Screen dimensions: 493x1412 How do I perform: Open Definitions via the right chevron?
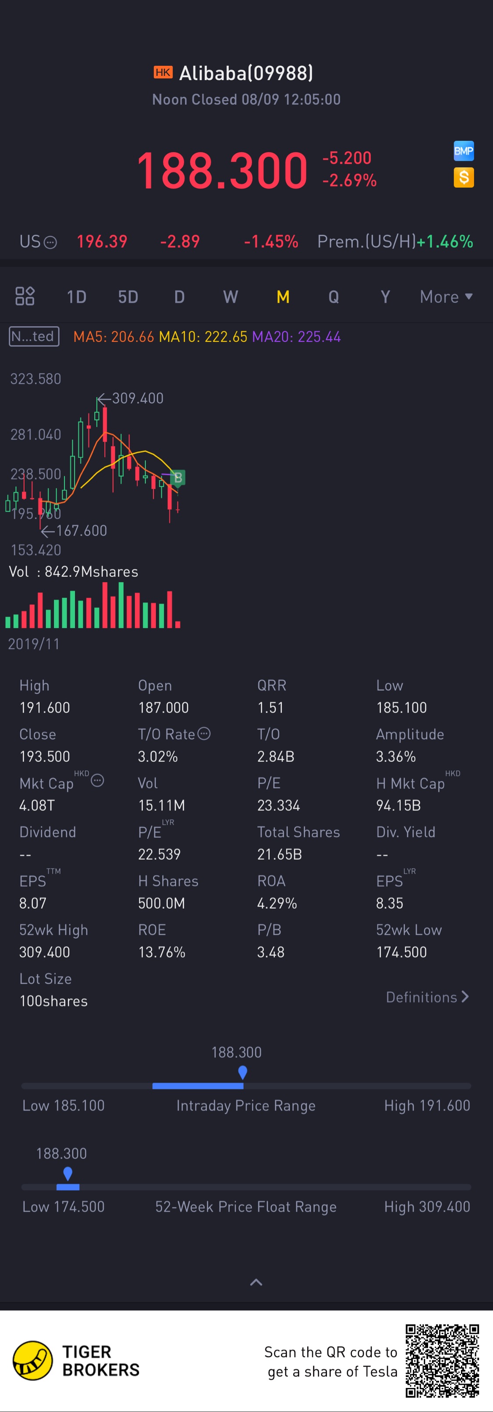465,996
